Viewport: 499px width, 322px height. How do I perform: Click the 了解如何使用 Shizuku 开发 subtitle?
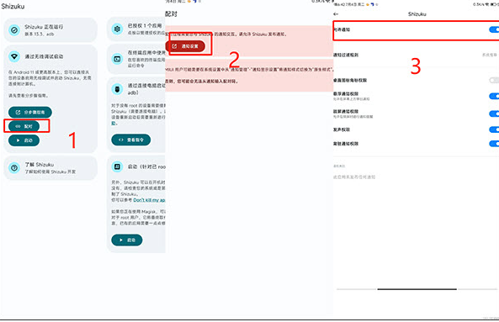click(x=50, y=172)
